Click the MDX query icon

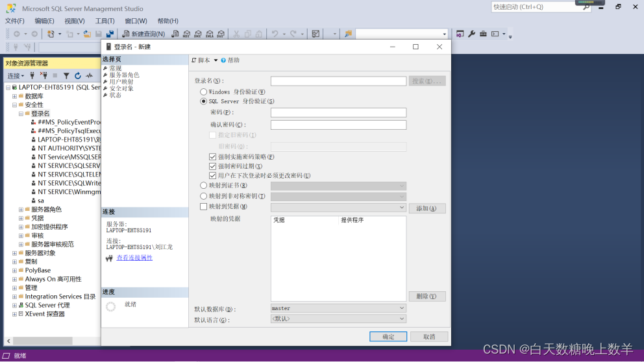[186, 34]
